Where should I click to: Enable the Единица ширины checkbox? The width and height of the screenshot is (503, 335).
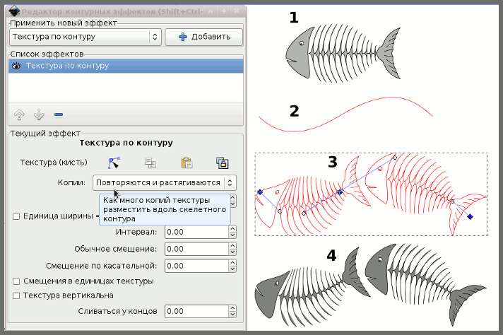[x=16, y=216]
